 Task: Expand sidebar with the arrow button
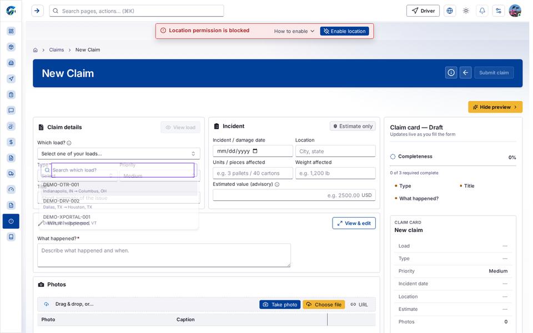[x=37, y=11]
